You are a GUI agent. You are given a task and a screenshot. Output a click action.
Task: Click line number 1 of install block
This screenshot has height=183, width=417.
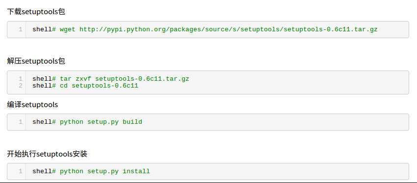(21, 171)
